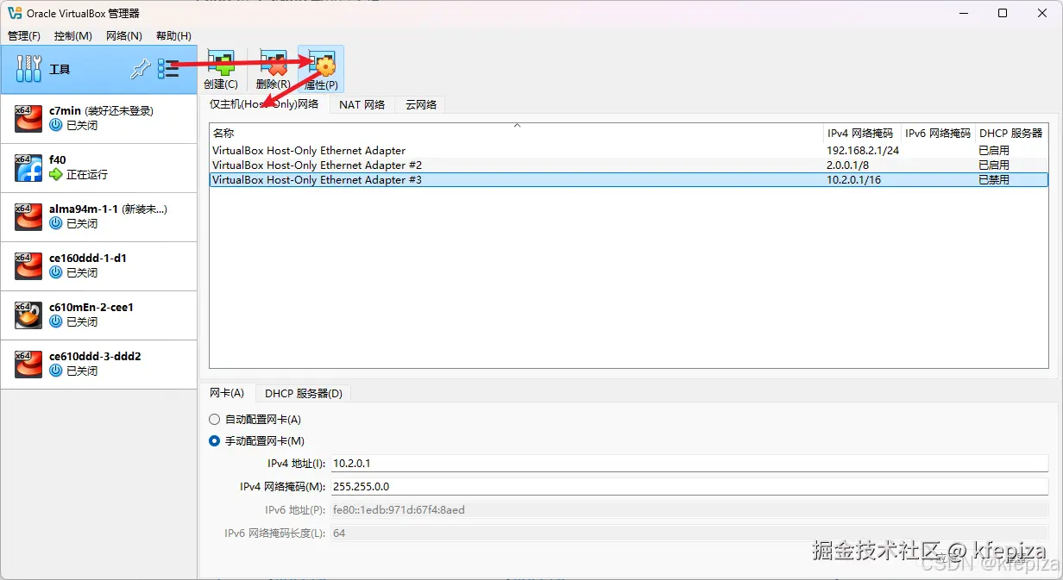Click the IPv6 网络掩码长度 field showing 64
The width and height of the screenshot is (1063, 580).
click(689, 533)
